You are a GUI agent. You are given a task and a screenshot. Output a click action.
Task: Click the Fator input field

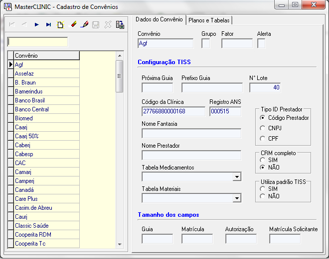point(237,43)
